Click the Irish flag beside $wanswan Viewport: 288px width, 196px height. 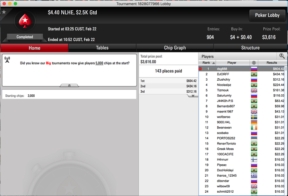[254, 128]
